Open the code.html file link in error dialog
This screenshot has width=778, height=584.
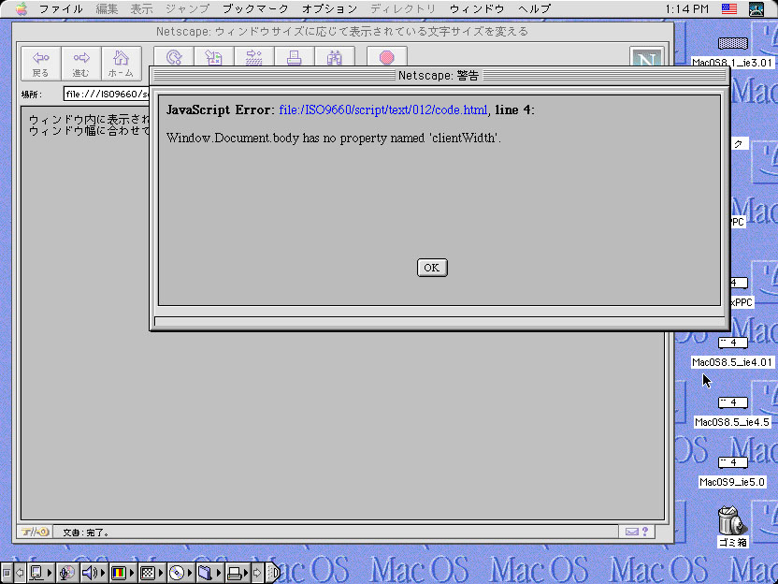click(383, 109)
